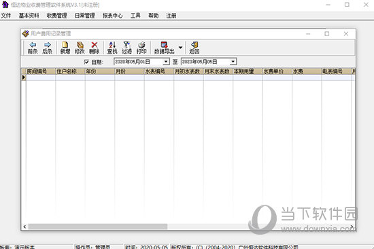Delete record using the red X 删除 icon
This screenshot has height=249, width=374.
click(95, 48)
